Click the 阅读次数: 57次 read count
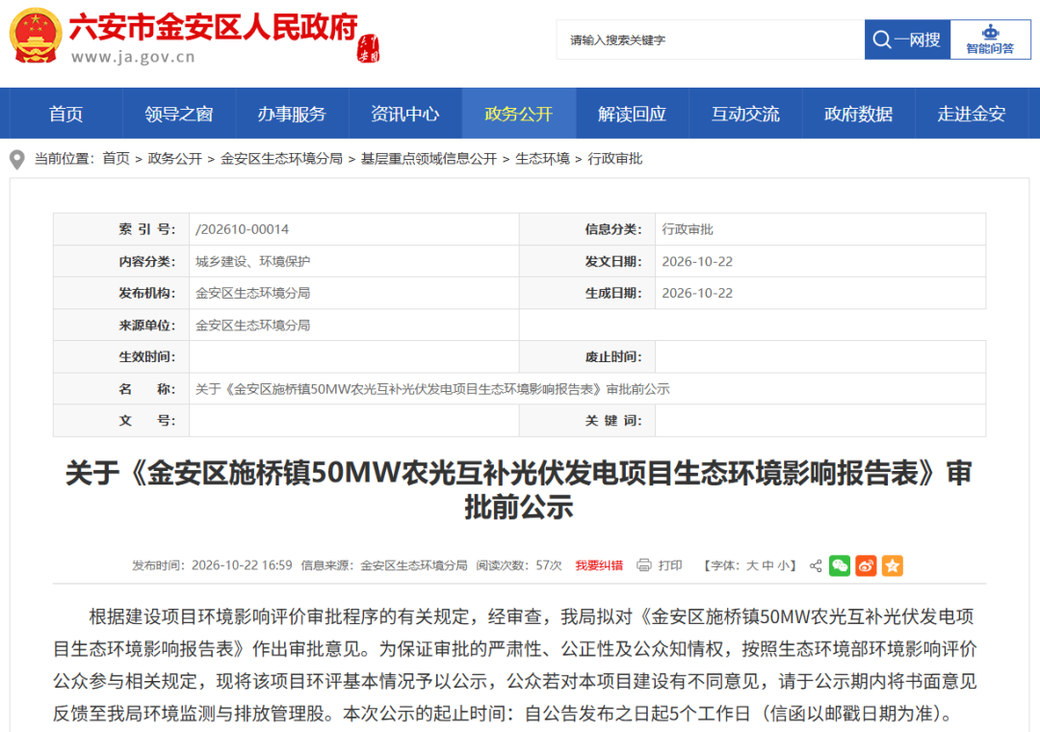The height and width of the screenshot is (732, 1040). tap(519, 565)
